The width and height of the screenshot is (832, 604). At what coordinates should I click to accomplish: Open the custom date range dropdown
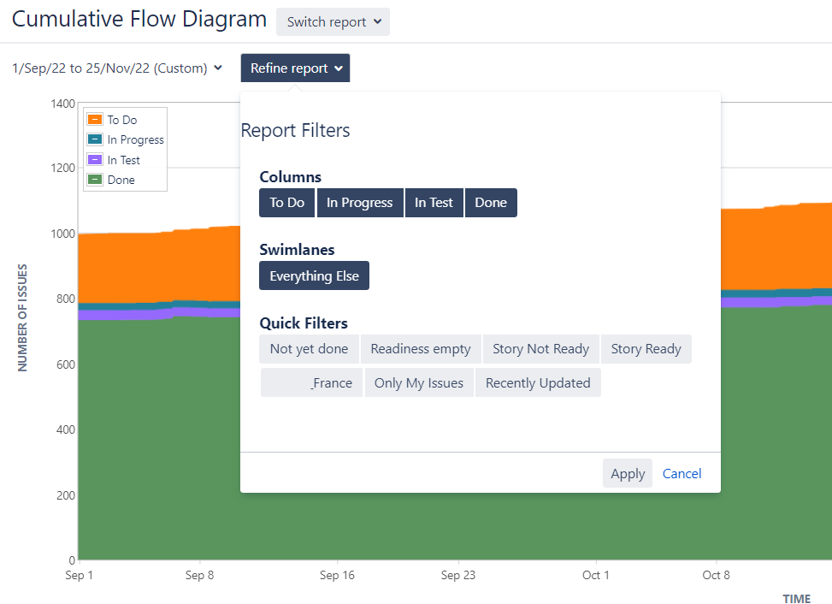pyautogui.click(x=117, y=68)
